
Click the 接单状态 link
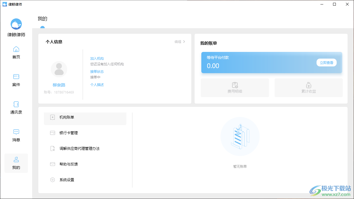[97, 72]
